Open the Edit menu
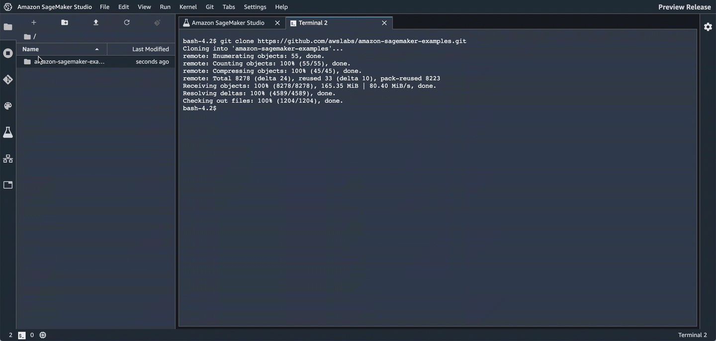The width and height of the screenshot is (716, 341). coord(124,7)
